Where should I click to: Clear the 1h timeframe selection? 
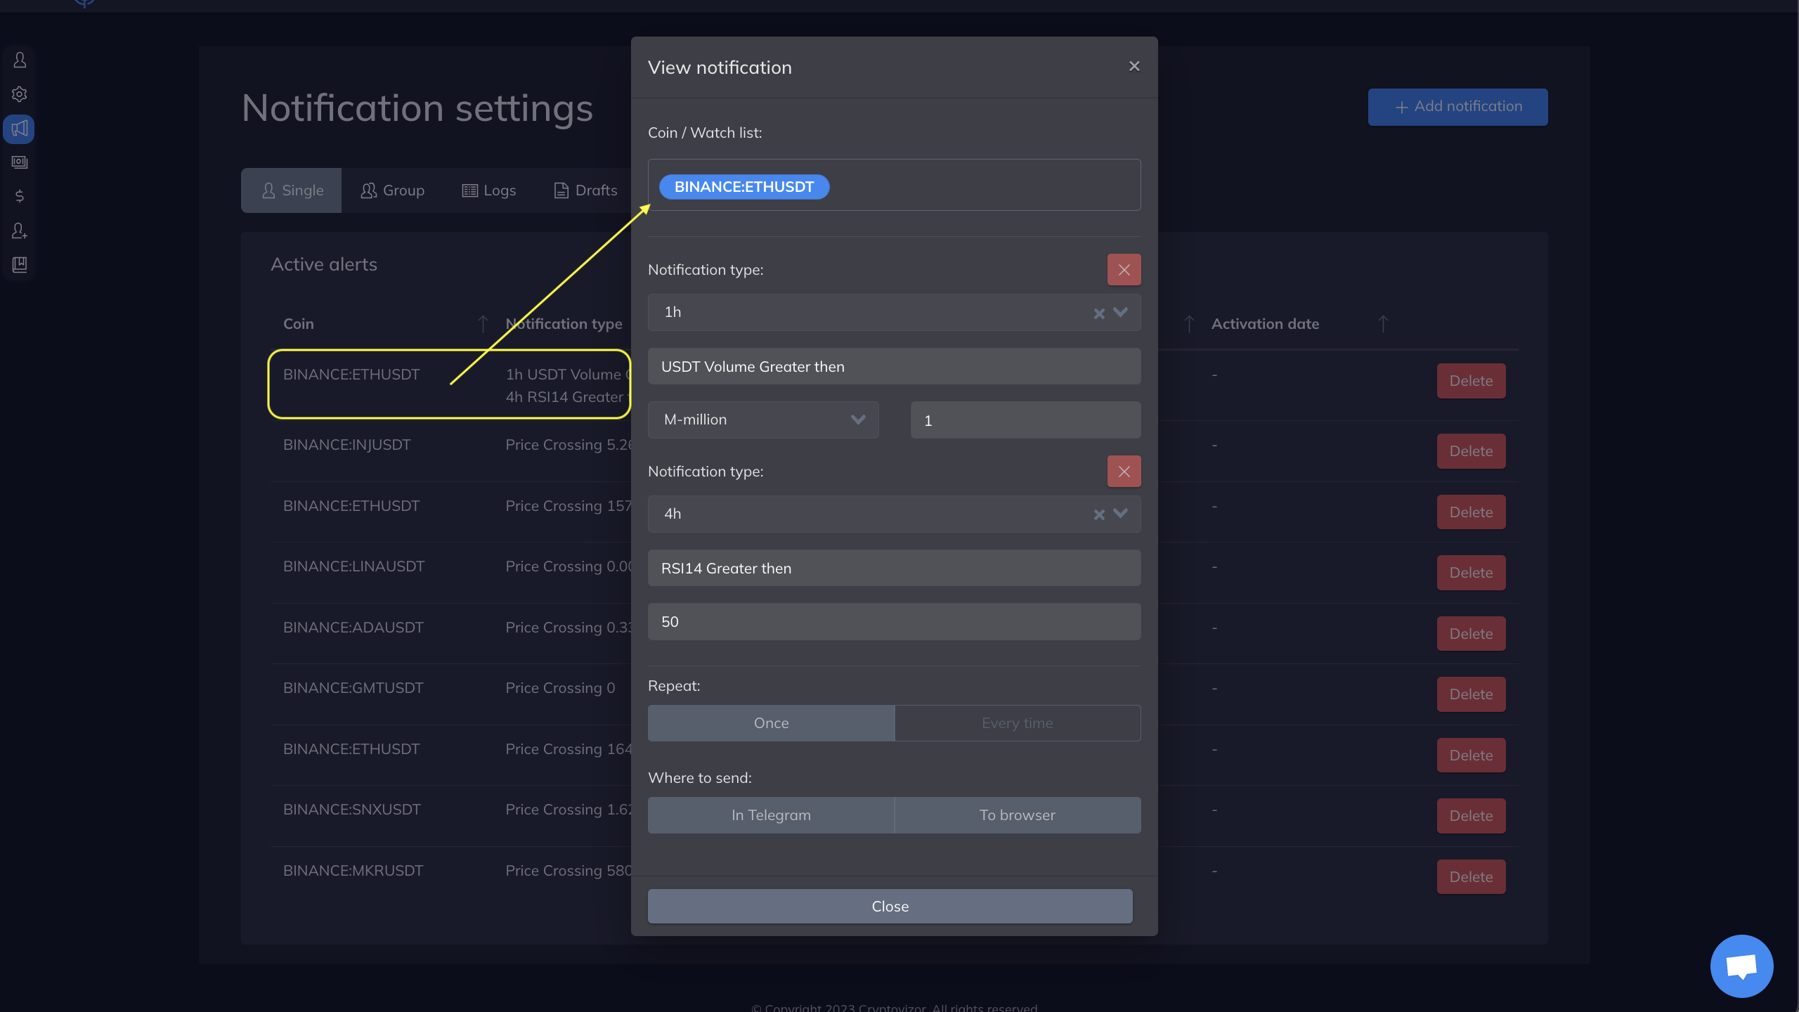[1099, 313]
